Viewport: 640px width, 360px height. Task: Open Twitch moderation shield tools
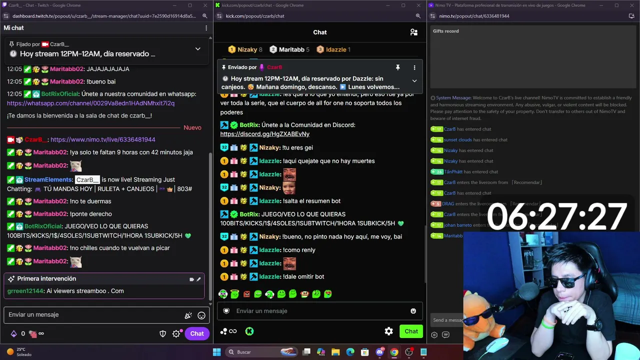point(162,333)
